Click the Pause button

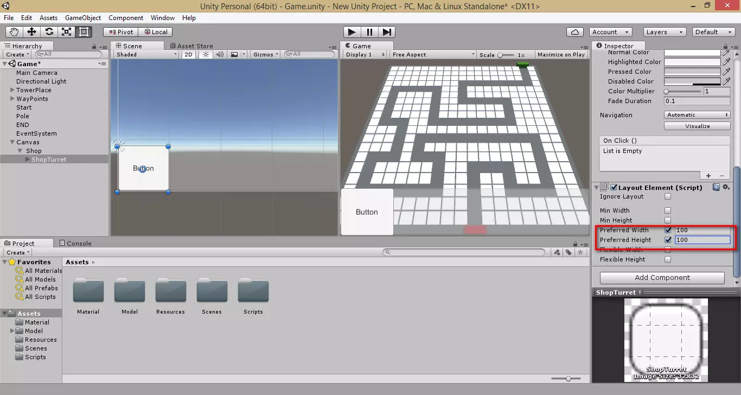coord(369,32)
